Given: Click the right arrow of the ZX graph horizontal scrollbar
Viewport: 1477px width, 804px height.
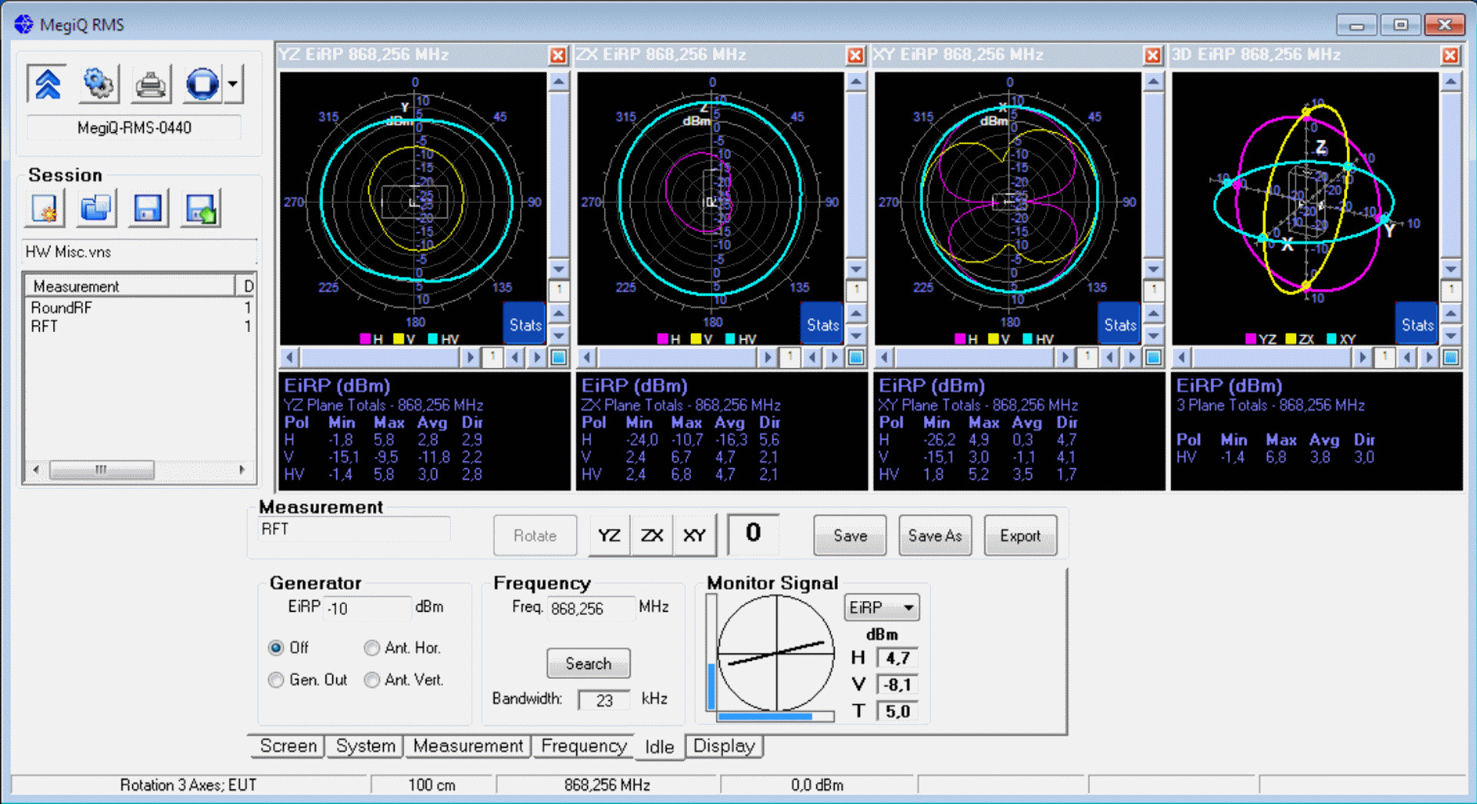Looking at the screenshot, I should pyautogui.click(x=766, y=357).
